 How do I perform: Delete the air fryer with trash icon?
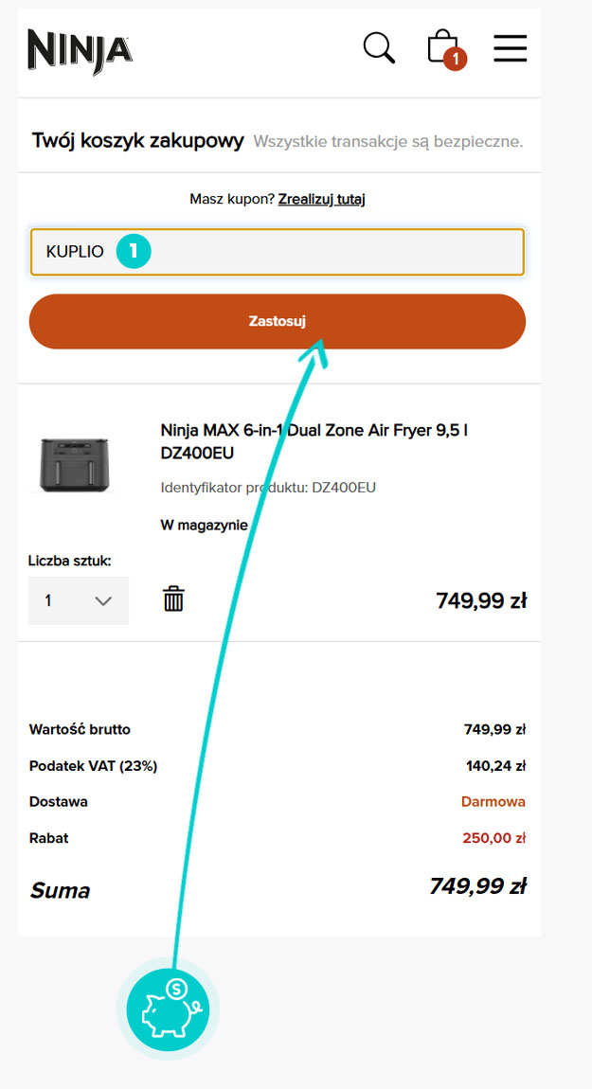coord(173,598)
